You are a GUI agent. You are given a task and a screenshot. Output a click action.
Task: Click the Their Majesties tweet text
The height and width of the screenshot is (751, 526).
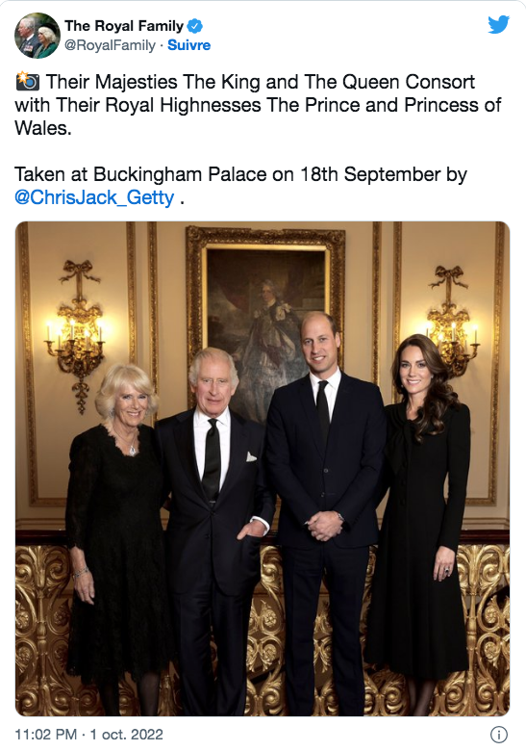click(259, 105)
